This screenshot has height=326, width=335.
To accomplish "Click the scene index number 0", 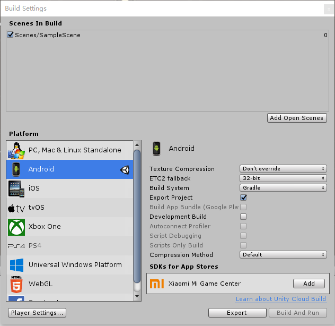I will pyautogui.click(x=325, y=35).
